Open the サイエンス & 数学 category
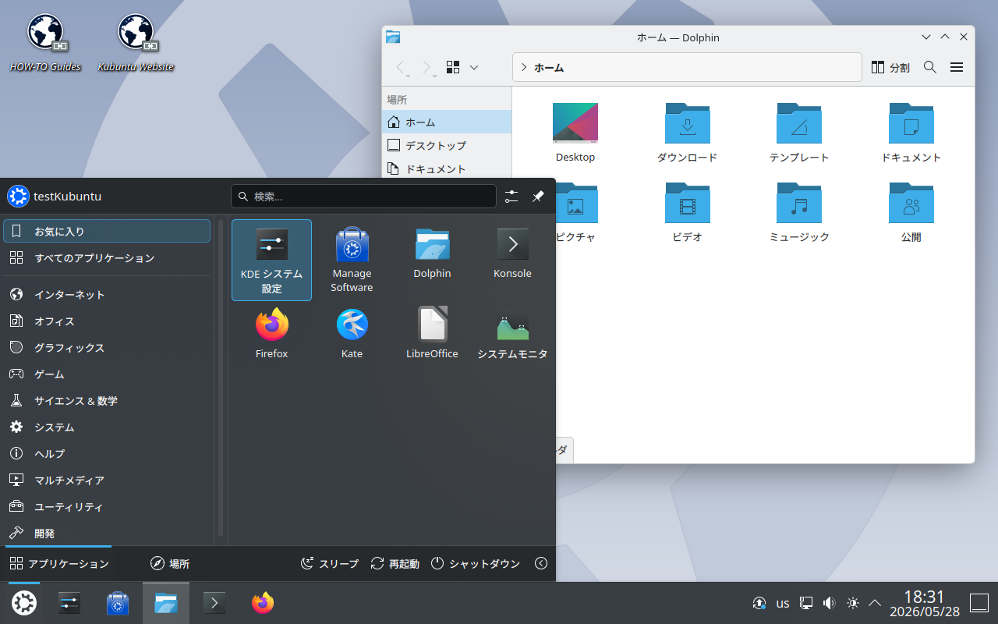Image resolution: width=998 pixels, height=624 pixels. (x=107, y=400)
